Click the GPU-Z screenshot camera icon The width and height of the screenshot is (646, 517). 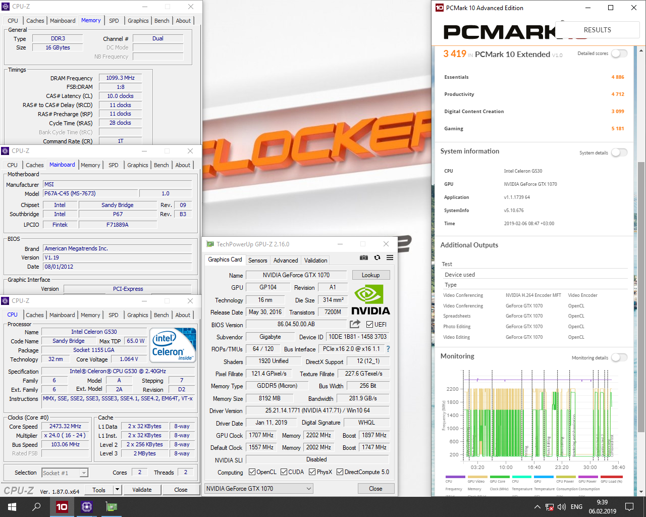[x=363, y=257]
